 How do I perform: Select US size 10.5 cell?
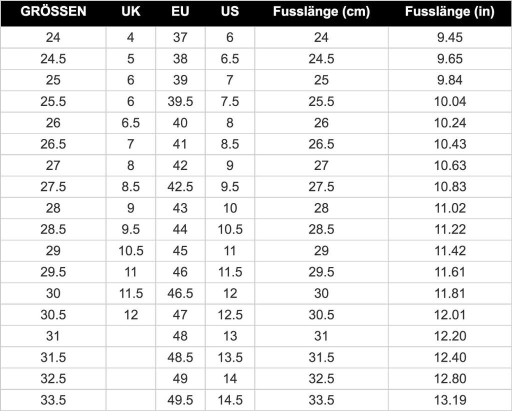(229, 229)
